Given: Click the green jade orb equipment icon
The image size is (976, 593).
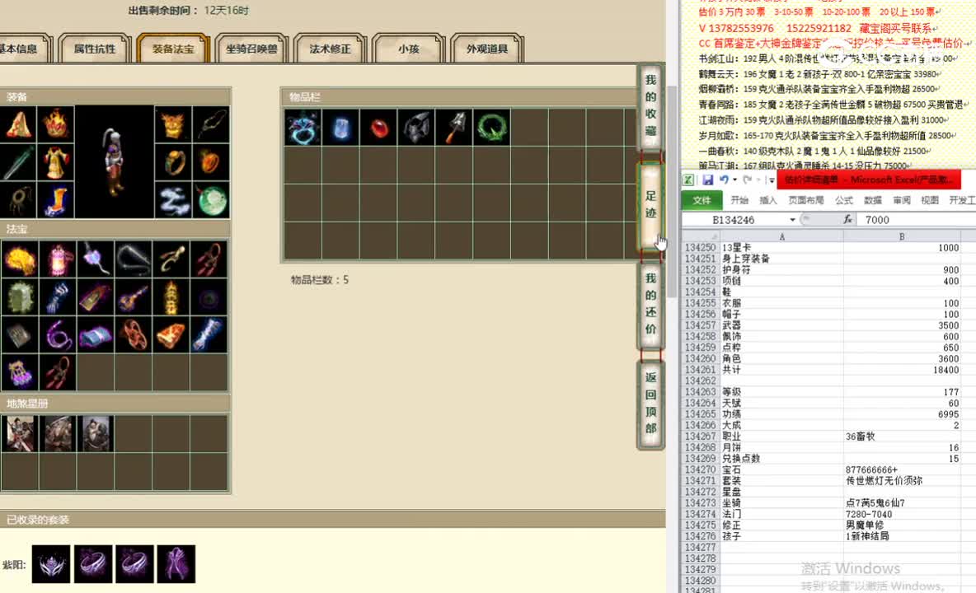Looking at the screenshot, I should point(211,200).
